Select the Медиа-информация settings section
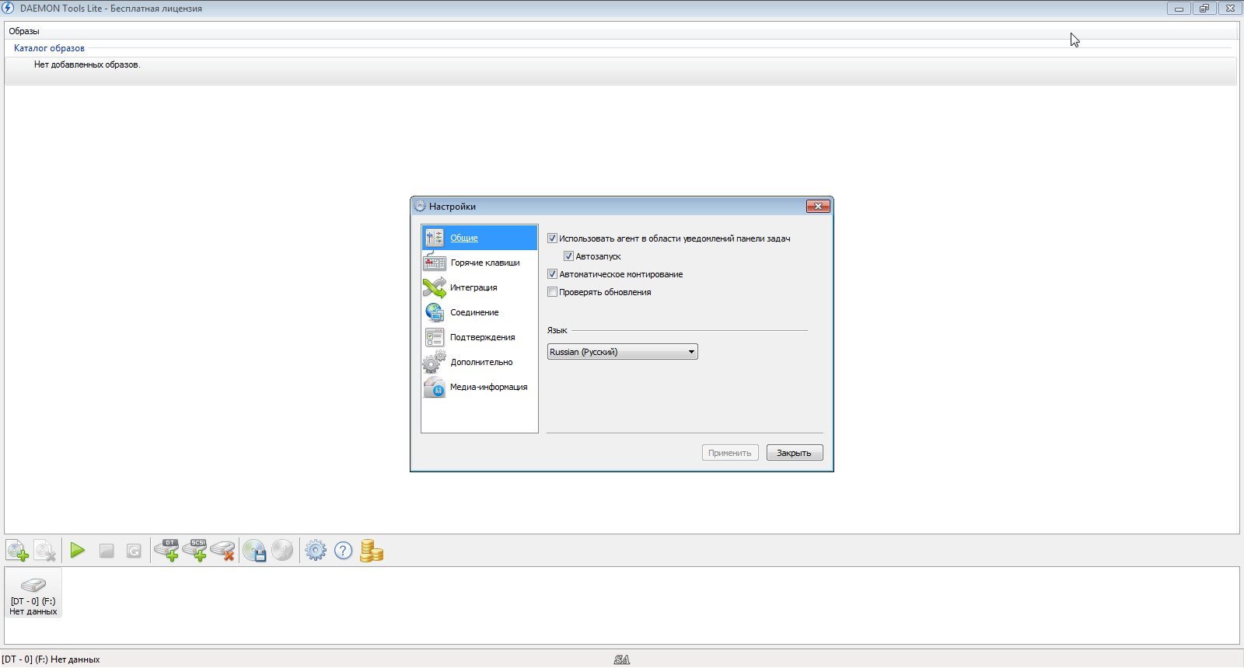Viewport: 1244px width, 668px height. click(488, 387)
